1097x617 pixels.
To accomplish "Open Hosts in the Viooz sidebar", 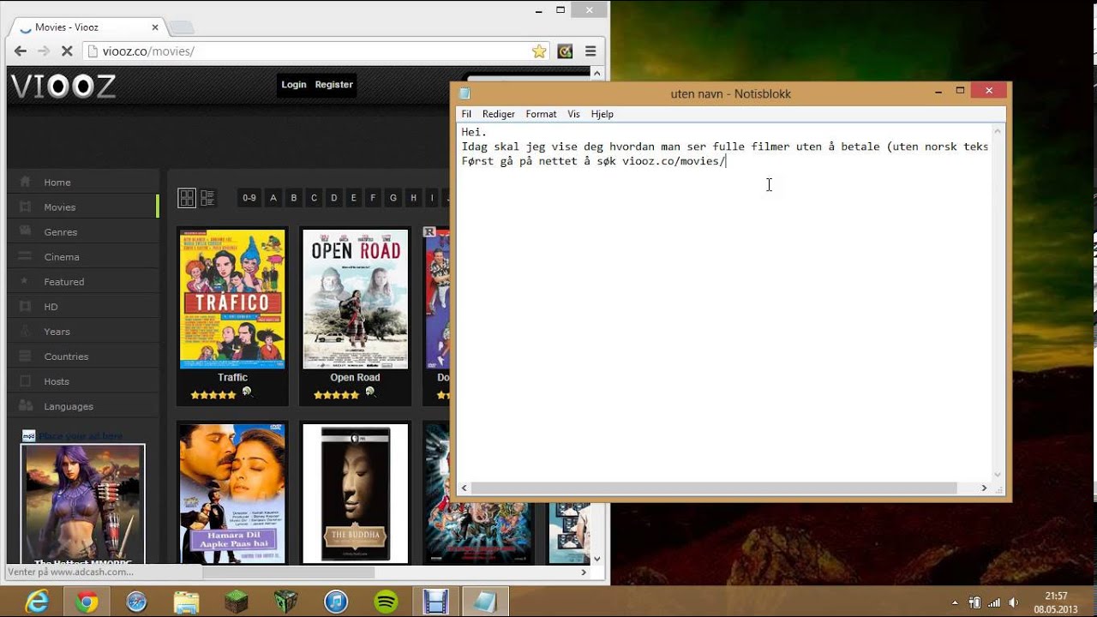I will coord(83,381).
